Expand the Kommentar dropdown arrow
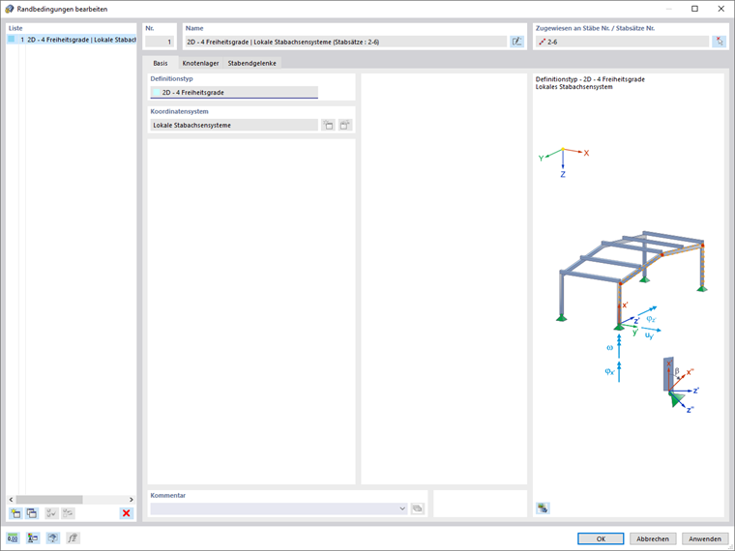This screenshot has width=735, height=551. [401, 508]
